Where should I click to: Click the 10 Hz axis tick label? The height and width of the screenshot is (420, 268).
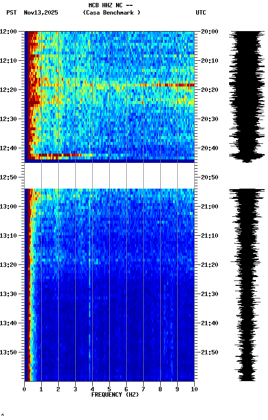pos(194,389)
